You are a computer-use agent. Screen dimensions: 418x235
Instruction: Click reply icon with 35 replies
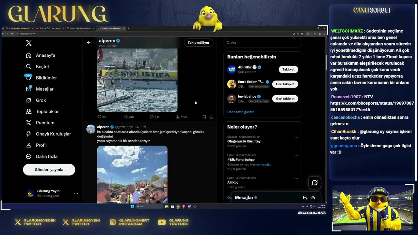pyautogui.click(x=99, y=117)
